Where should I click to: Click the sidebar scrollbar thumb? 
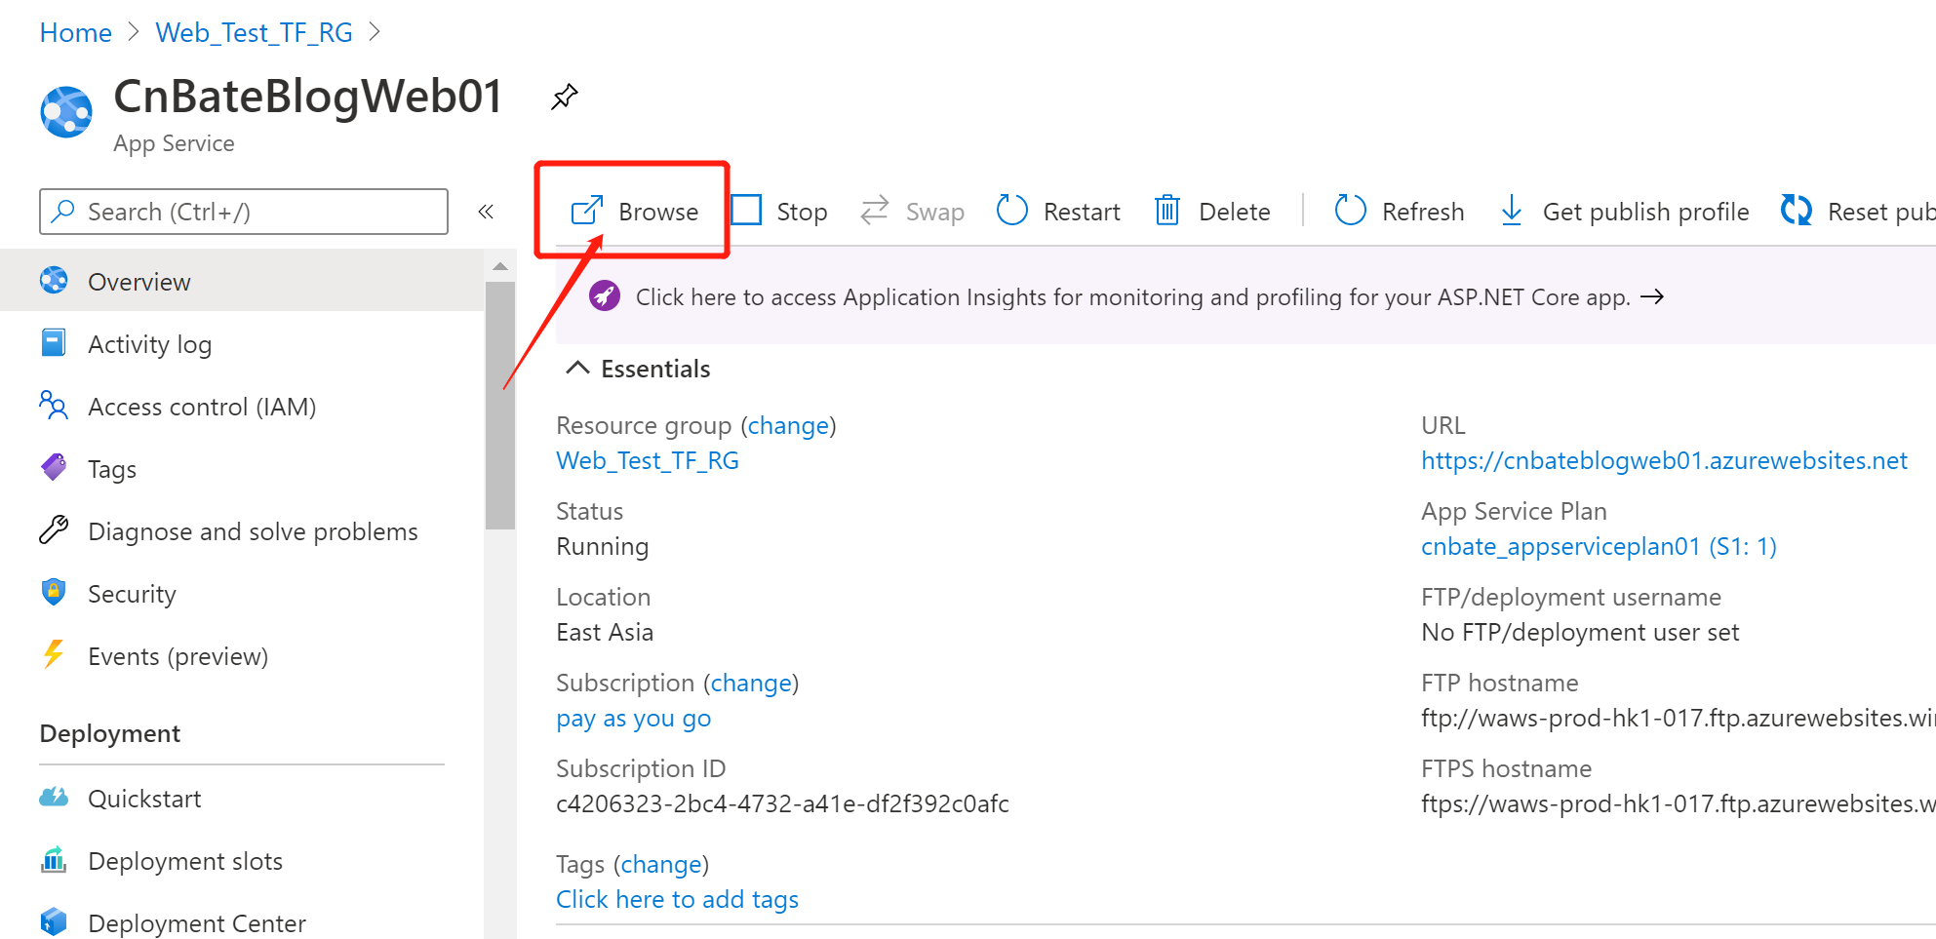coord(500,406)
